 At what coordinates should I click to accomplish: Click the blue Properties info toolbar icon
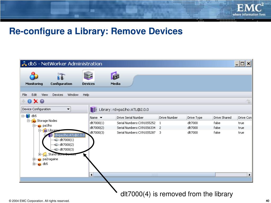click(30, 101)
